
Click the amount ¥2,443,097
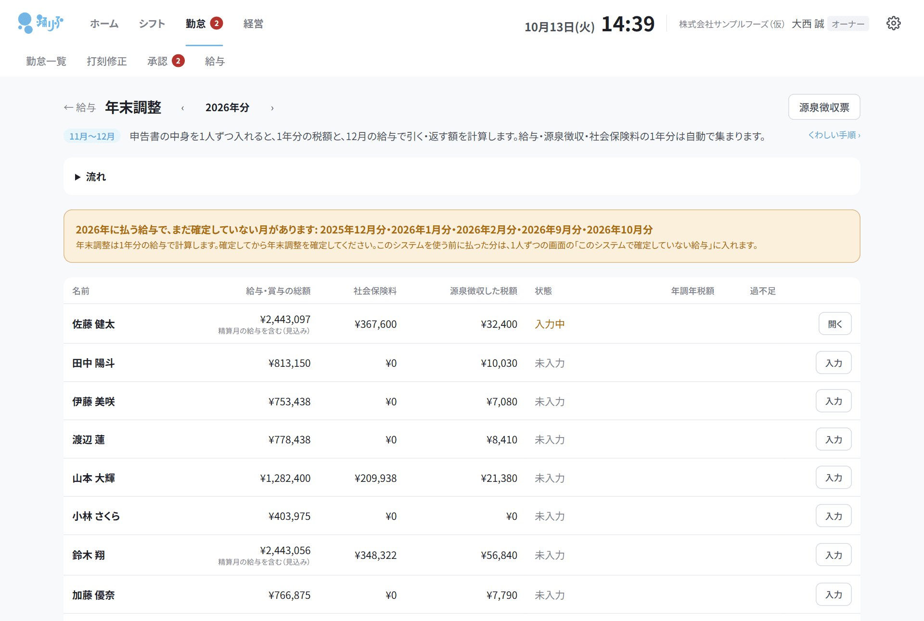[x=285, y=319]
